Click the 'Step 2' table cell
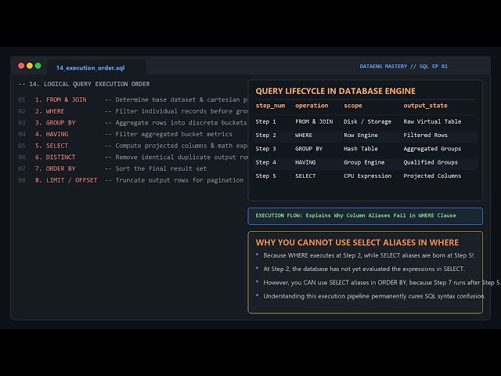This screenshot has width=501, height=376. coord(265,135)
